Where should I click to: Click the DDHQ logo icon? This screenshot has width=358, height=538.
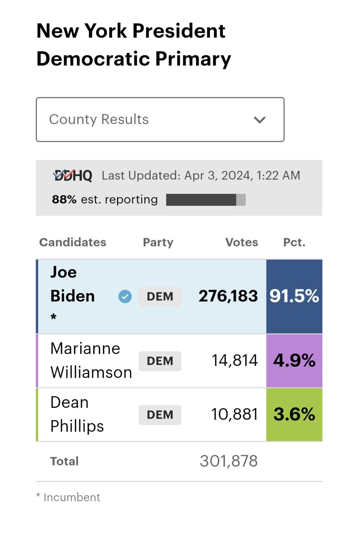73,175
